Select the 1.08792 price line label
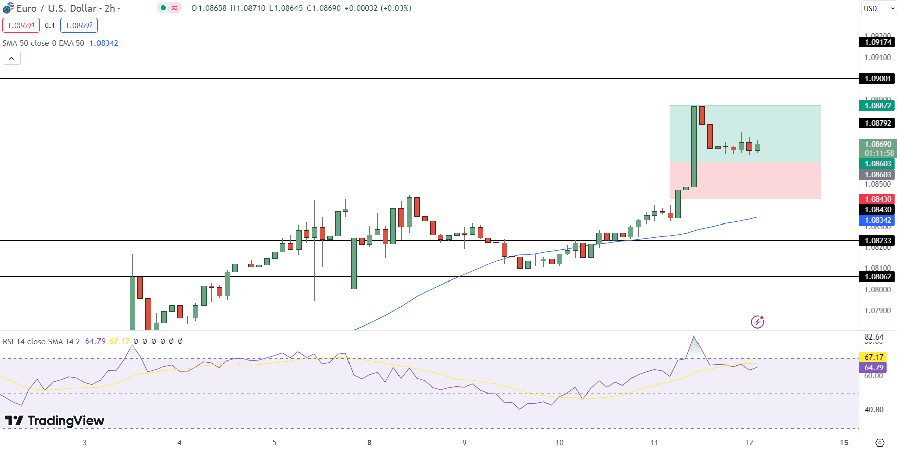This screenshot has height=449, width=897. coord(877,123)
